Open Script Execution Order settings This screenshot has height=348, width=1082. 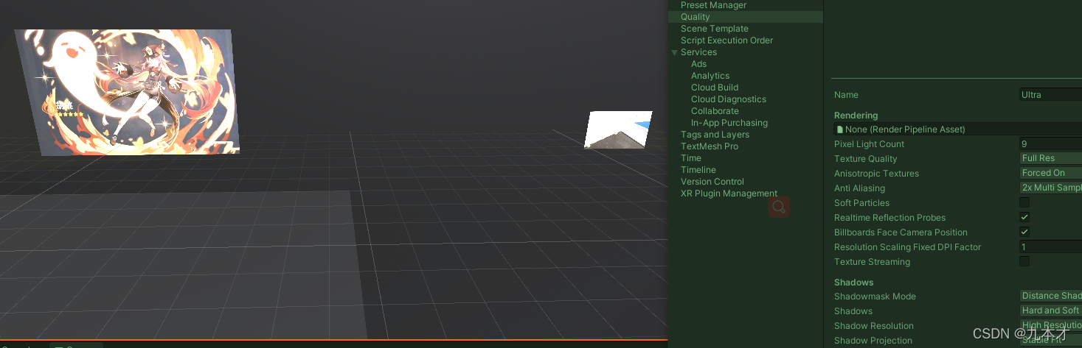tap(726, 40)
